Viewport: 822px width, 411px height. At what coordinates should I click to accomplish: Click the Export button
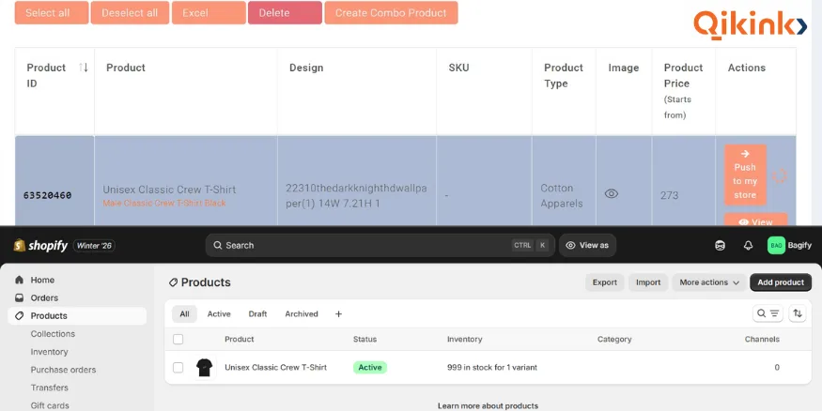point(604,282)
